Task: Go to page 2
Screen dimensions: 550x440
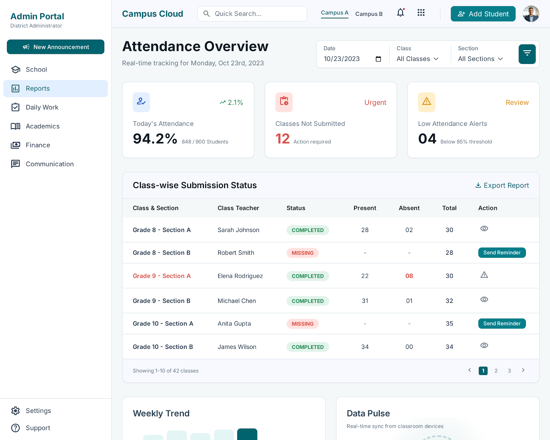Action: tap(496, 371)
